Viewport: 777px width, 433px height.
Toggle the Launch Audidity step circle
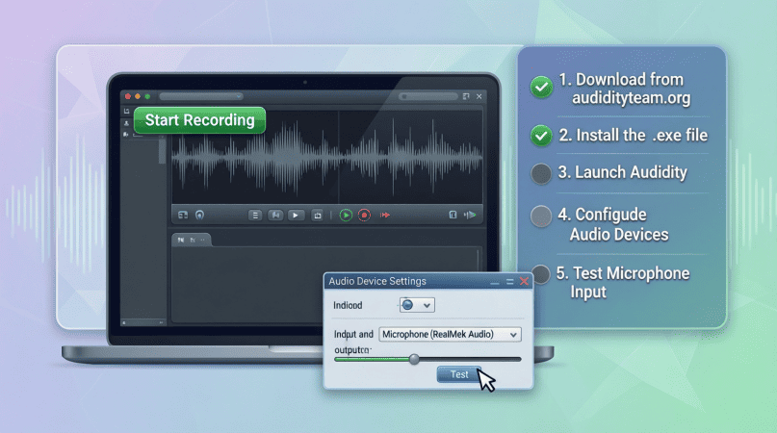tap(542, 174)
